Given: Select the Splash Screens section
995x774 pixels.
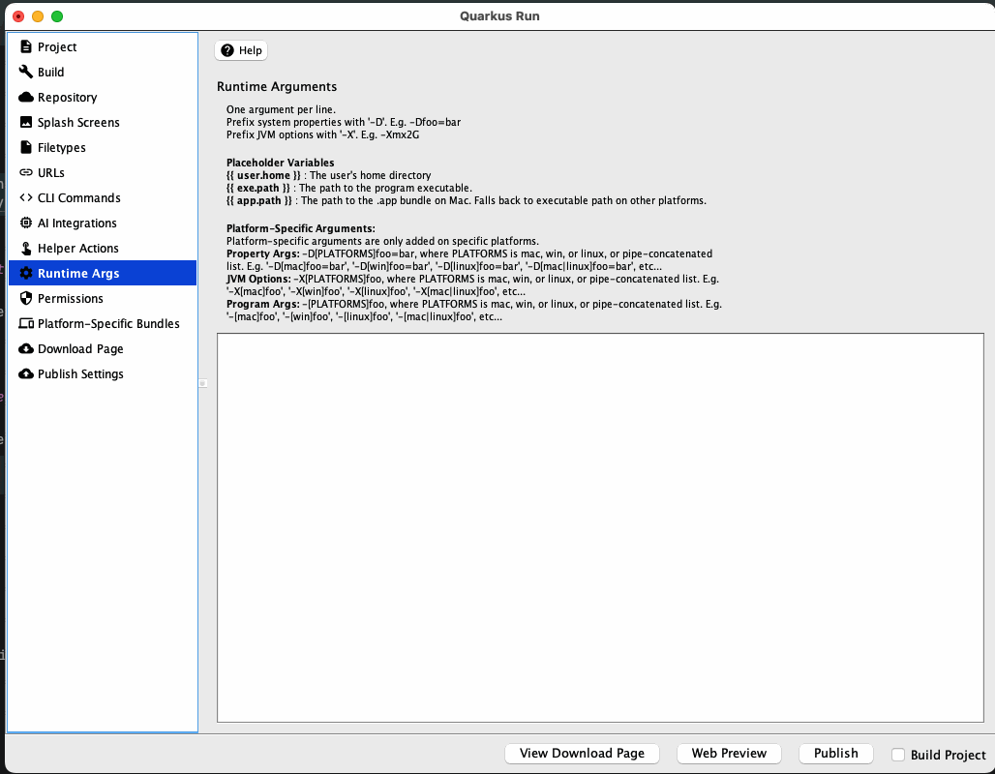Looking at the screenshot, I should [x=103, y=122].
